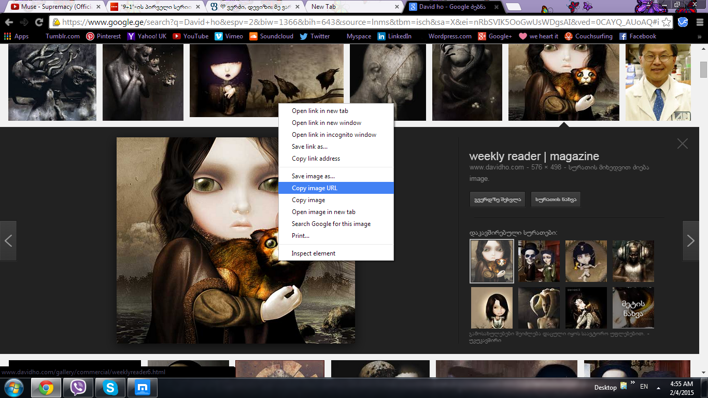Open the Vimeo bookmark

point(229,36)
